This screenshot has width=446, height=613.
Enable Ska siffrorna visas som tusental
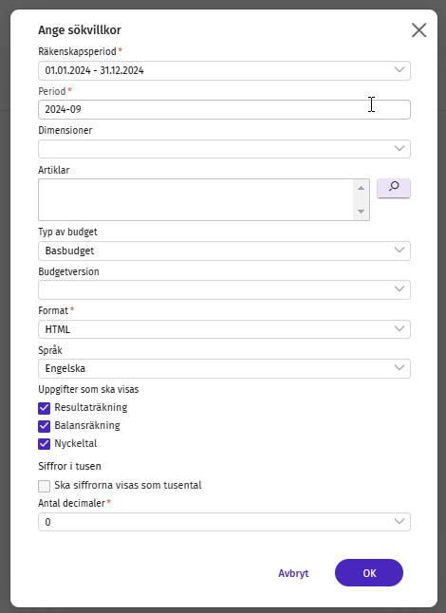45,486
